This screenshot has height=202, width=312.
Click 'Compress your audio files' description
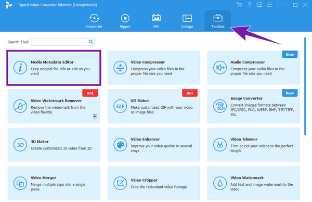257,71
